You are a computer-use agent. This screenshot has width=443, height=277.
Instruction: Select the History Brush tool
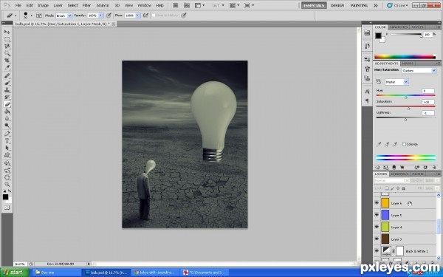[7, 98]
